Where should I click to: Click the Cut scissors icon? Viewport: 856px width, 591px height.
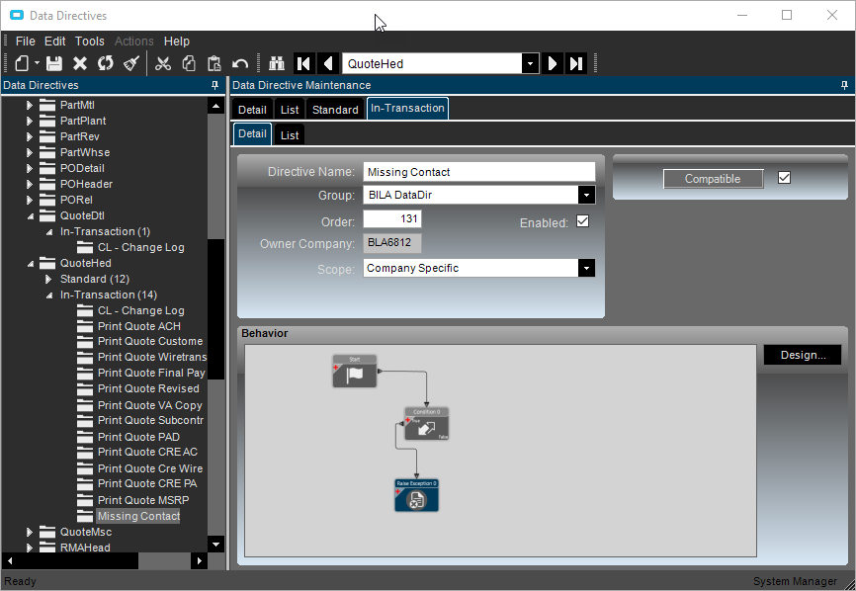coord(163,63)
